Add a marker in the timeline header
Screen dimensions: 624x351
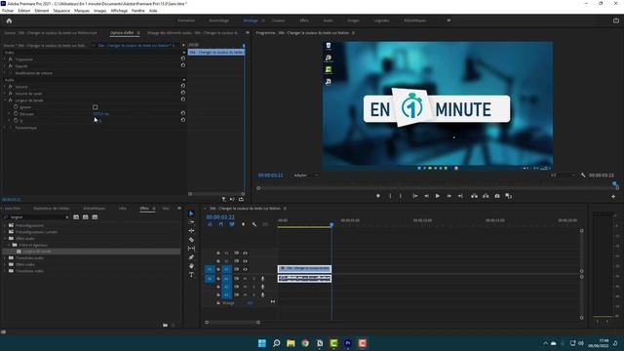coord(243,224)
